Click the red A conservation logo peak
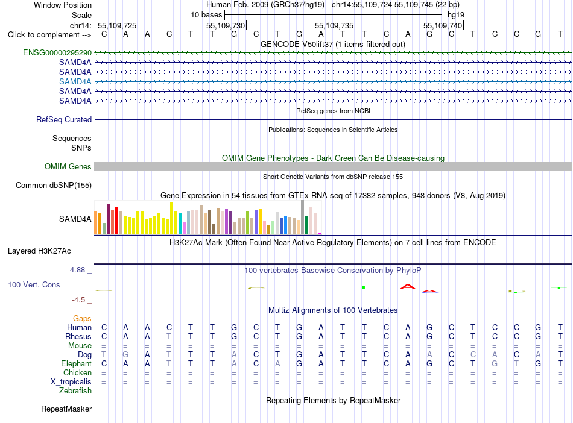The width and height of the screenshot is (573, 423). point(408,287)
